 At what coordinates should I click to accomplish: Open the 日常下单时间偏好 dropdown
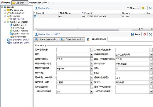151,87
